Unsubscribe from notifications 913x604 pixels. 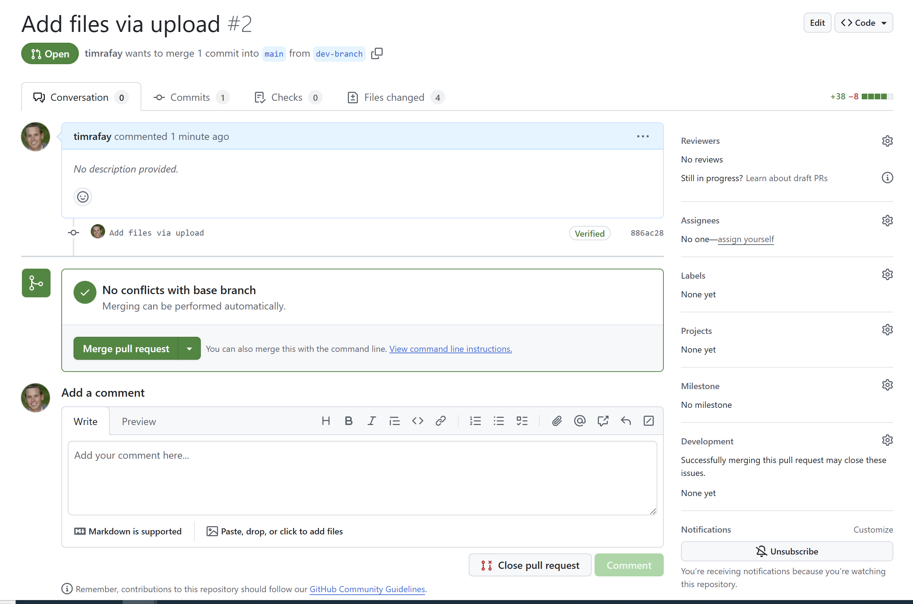click(x=786, y=551)
